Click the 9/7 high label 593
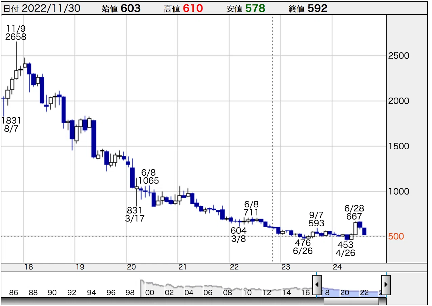This screenshot has height=306, width=432. pos(317,223)
